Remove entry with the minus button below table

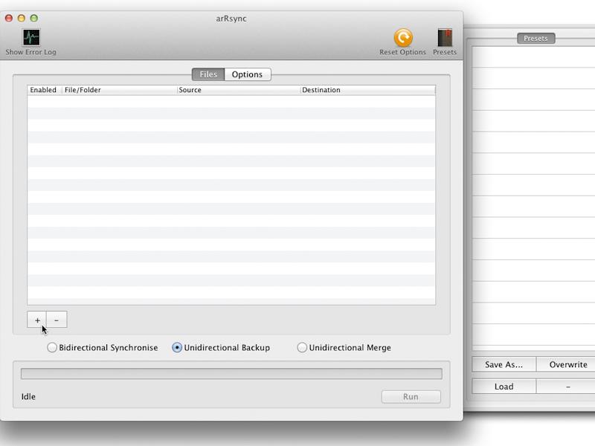[x=57, y=320]
